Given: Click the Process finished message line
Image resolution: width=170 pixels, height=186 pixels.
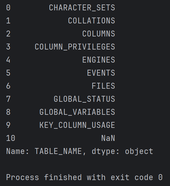Looking at the screenshot, I should 84,177.
